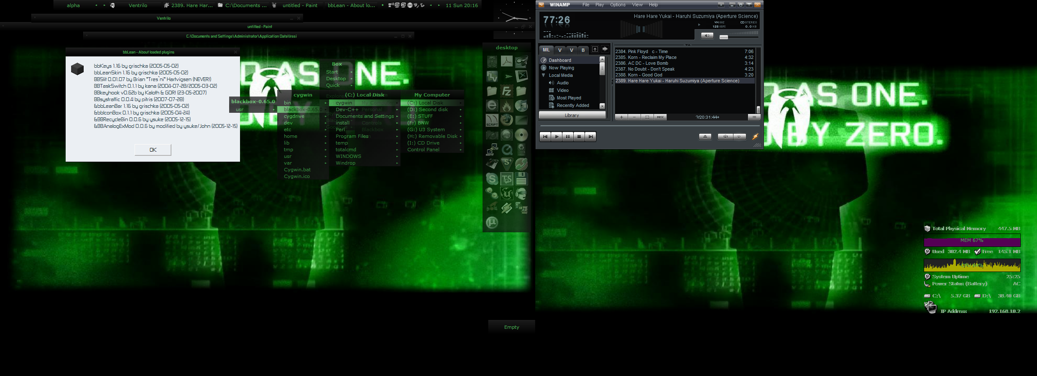
Task: Stop Winamp playback
Action: pos(579,137)
